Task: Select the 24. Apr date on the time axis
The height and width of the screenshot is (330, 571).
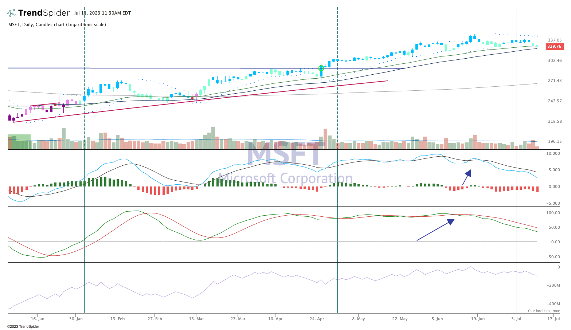Action: [x=317, y=319]
